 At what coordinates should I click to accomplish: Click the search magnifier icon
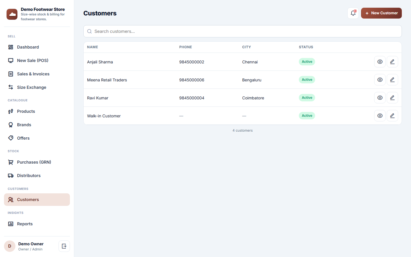pyautogui.click(x=89, y=31)
